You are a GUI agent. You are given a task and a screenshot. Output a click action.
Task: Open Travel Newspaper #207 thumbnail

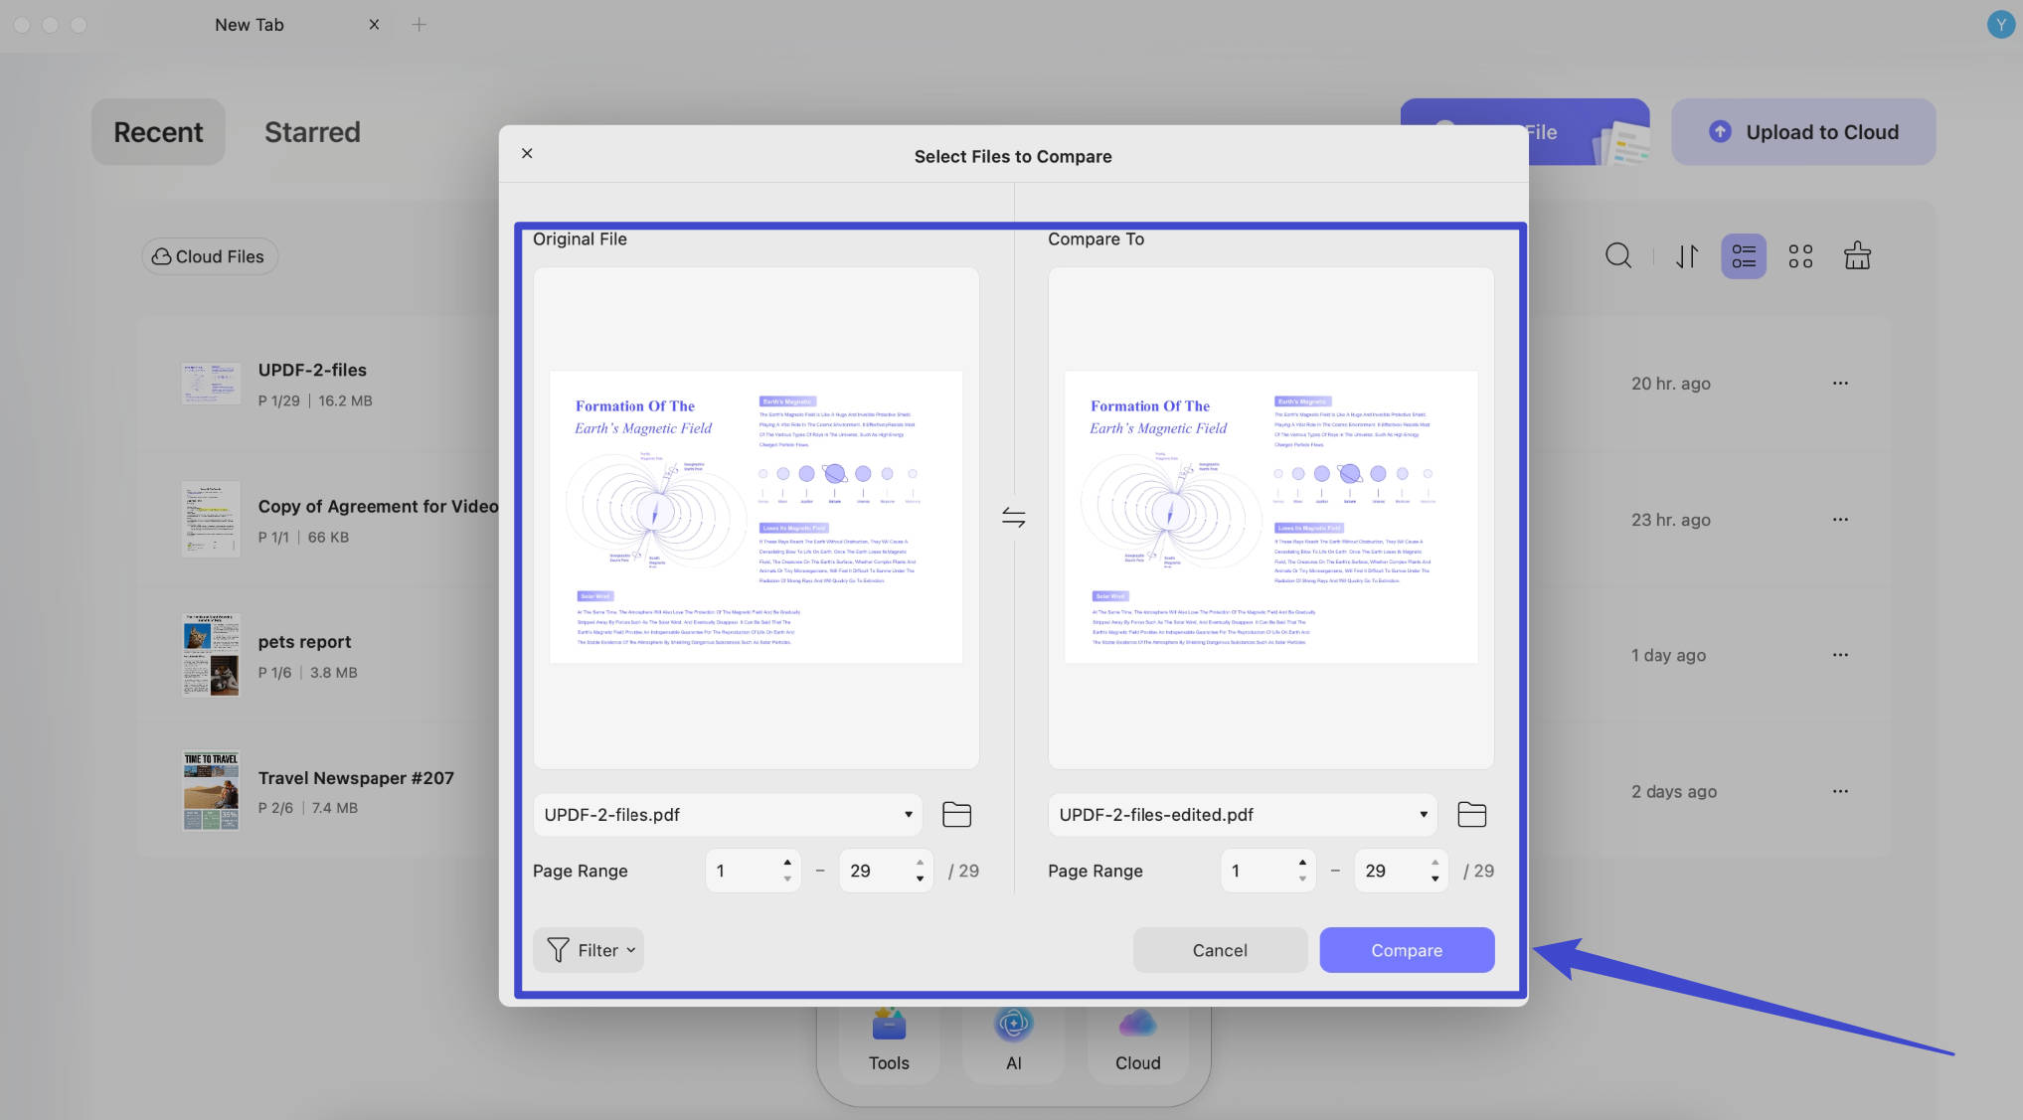tap(211, 791)
